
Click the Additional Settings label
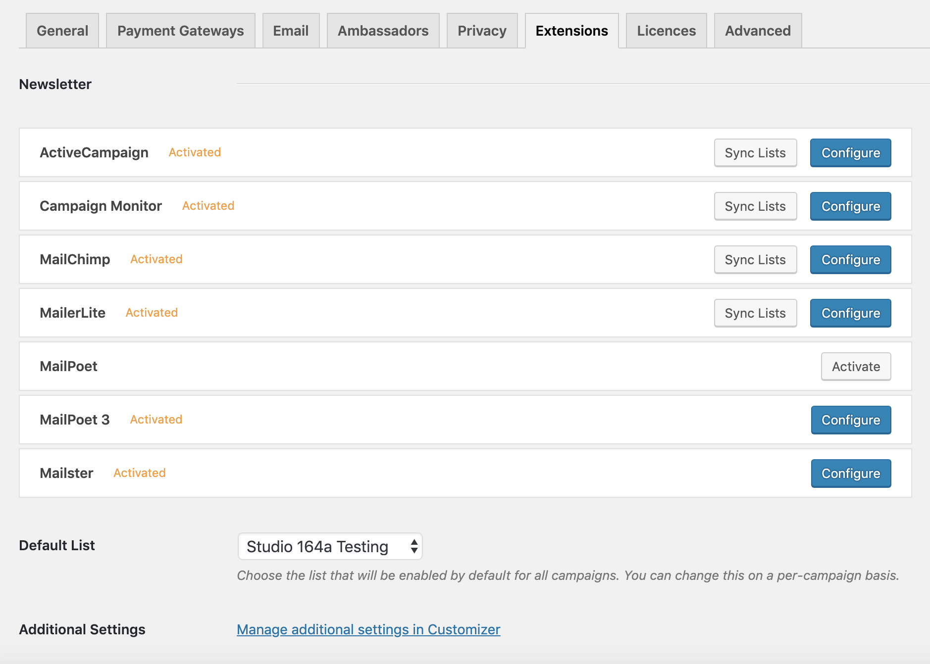tap(82, 629)
